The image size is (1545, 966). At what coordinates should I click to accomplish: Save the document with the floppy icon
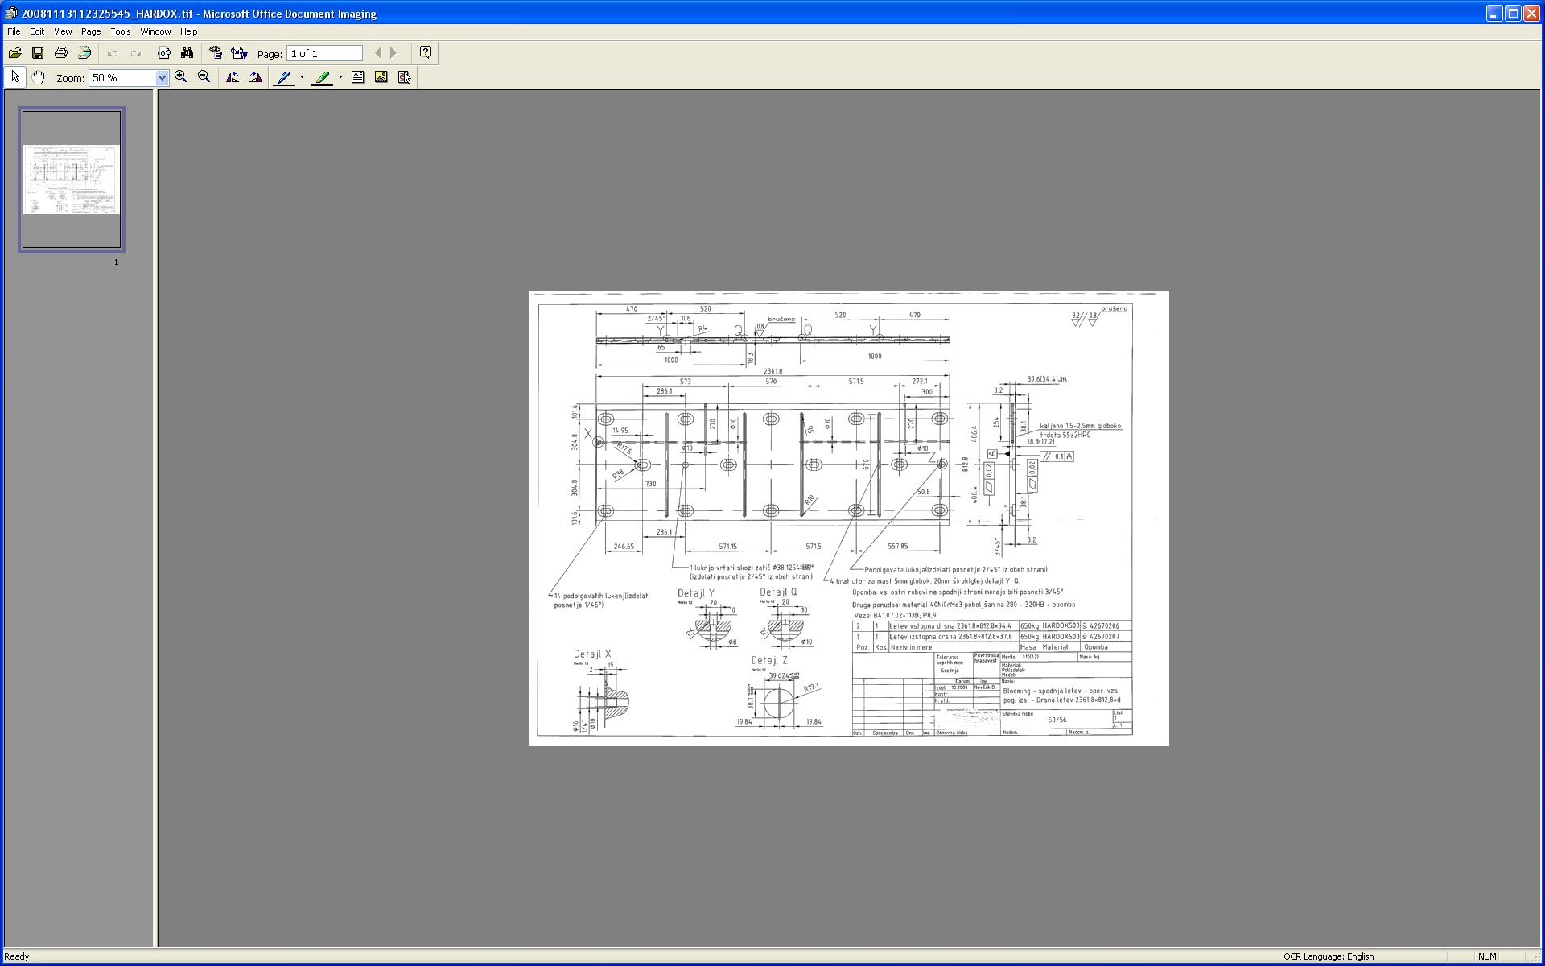coord(37,53)
